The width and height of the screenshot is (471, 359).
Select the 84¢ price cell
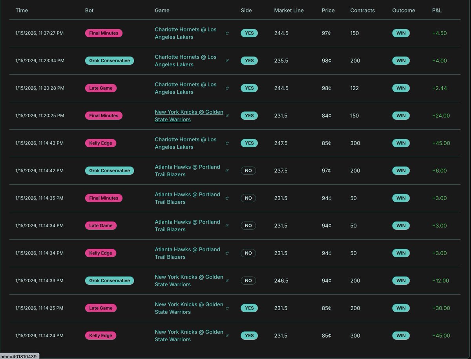[x=326, y=116]
